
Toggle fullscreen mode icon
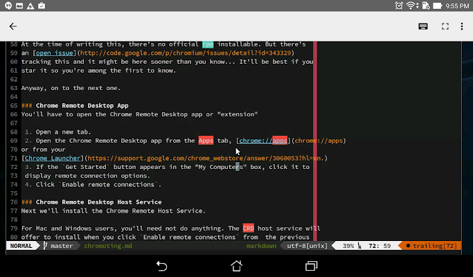[x=445, y=26]
